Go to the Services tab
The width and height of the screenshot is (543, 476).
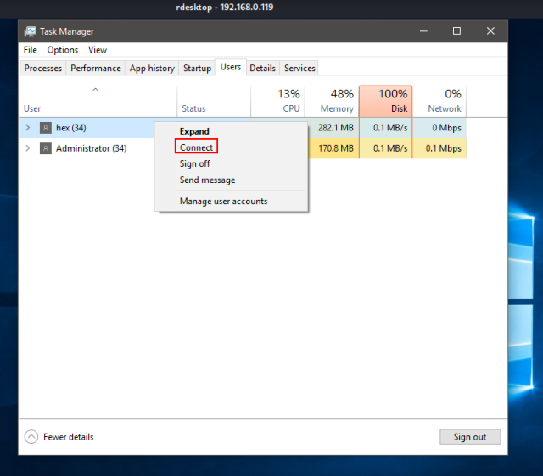coord(299,69)
